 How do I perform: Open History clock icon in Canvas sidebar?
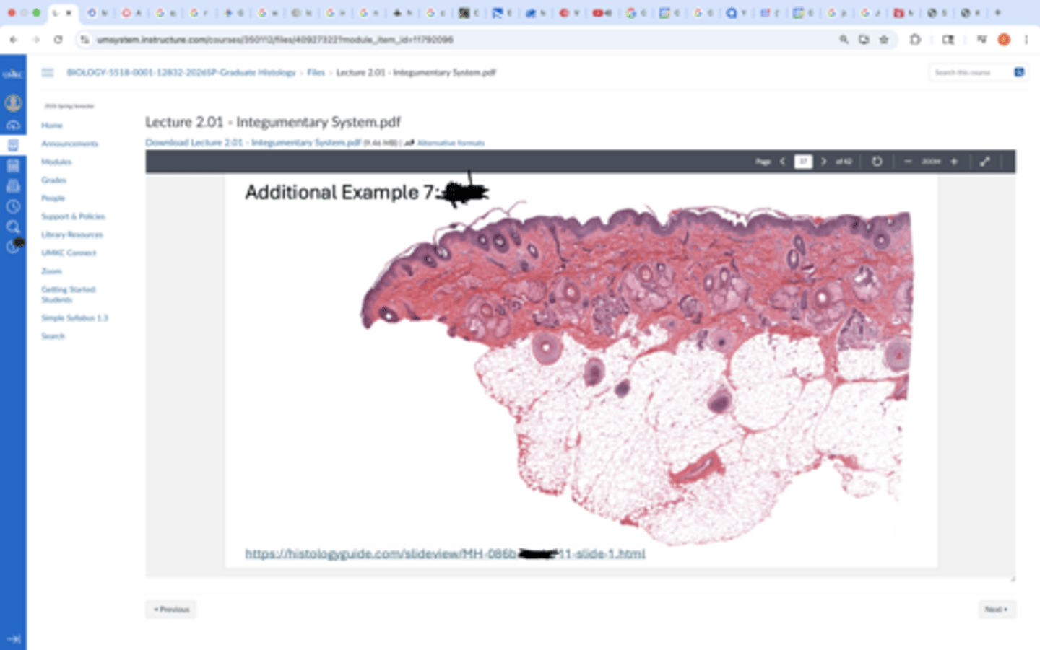pyautogui.click(x=13, y=206)
